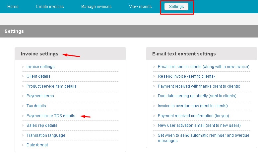Select Manage invoices in the top bar

[x=97, y=7]
